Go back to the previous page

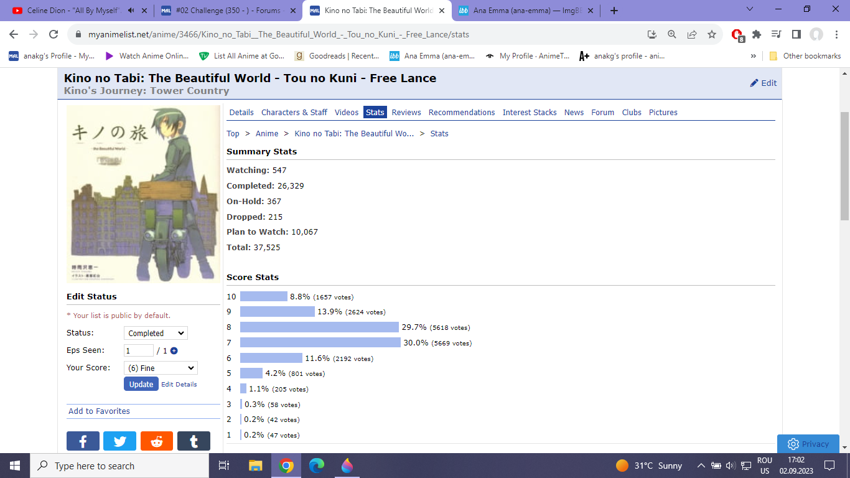point(14,35)
